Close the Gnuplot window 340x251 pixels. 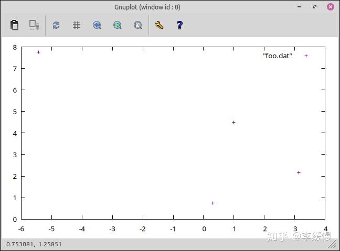331,7
